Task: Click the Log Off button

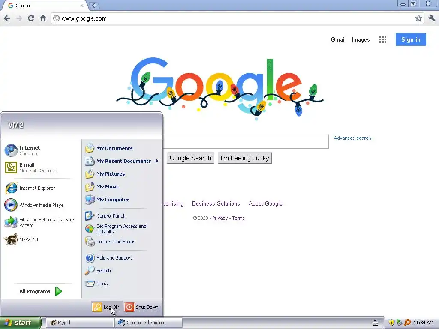Action: click(x=106, y=307)
